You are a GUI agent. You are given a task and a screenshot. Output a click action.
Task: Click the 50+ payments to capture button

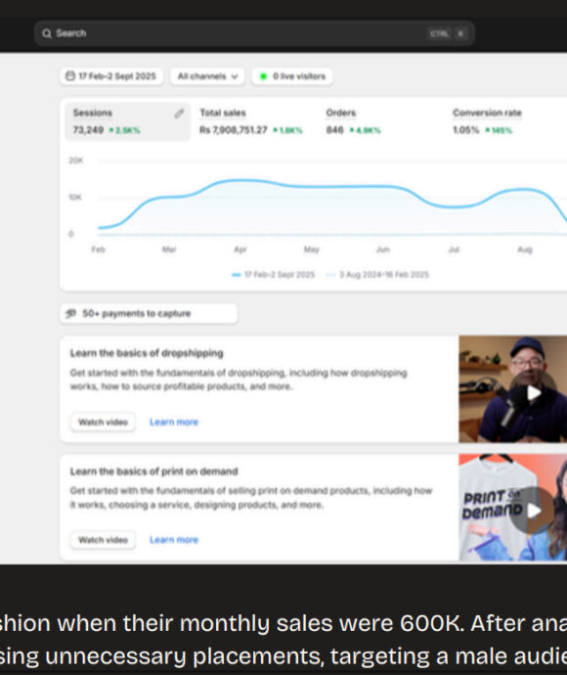(149, 313)
